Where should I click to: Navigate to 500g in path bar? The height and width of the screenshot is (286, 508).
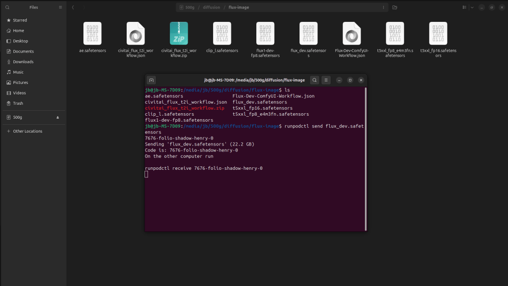coord(189,7)
